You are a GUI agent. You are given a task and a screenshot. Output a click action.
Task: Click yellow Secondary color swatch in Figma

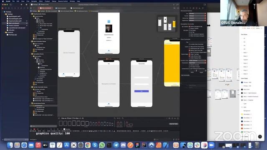click(242, 114)
